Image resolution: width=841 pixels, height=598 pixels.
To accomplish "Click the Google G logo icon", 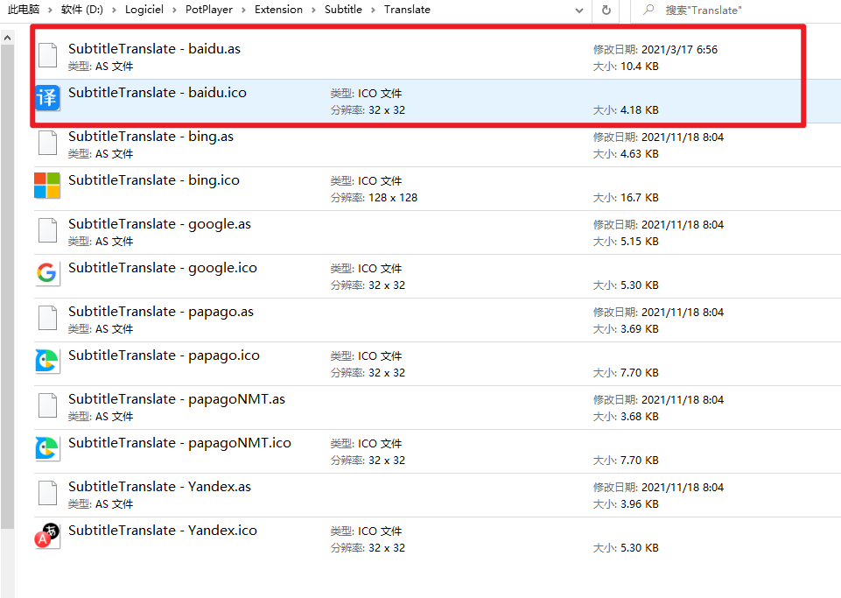I will click(x=47, y=273).
